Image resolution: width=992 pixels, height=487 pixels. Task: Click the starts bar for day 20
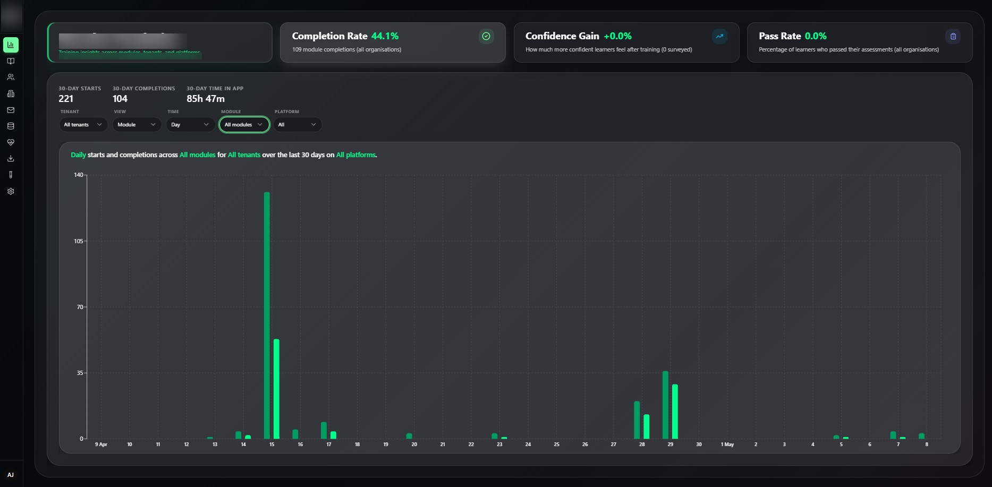[x=409, y=436]
